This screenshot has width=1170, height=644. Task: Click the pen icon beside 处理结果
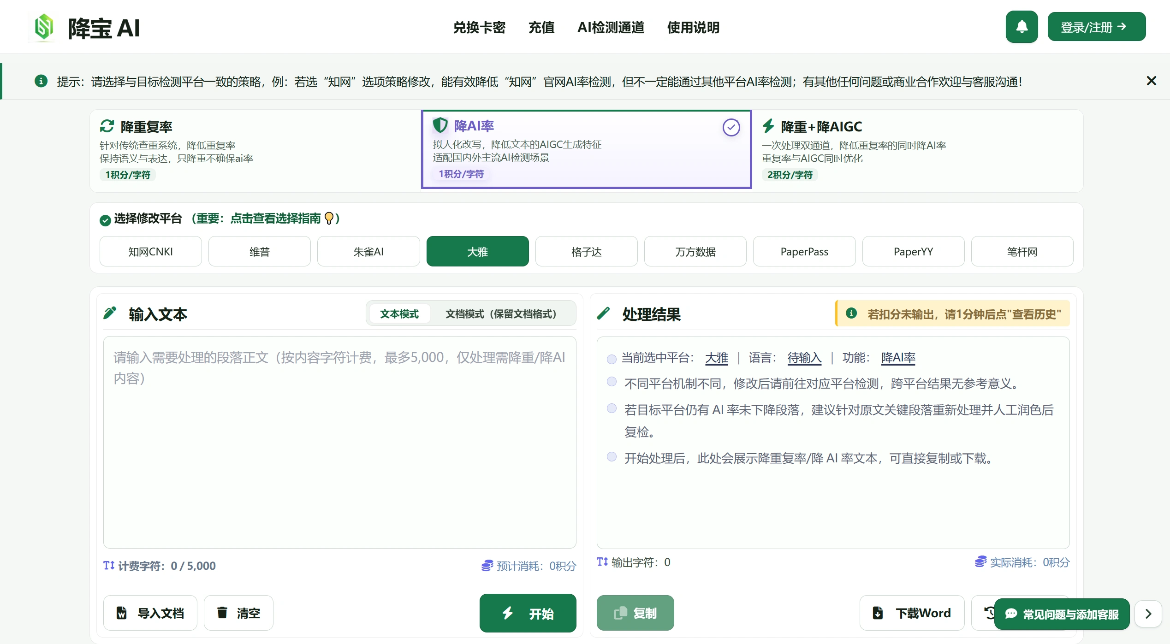point(603,313)
